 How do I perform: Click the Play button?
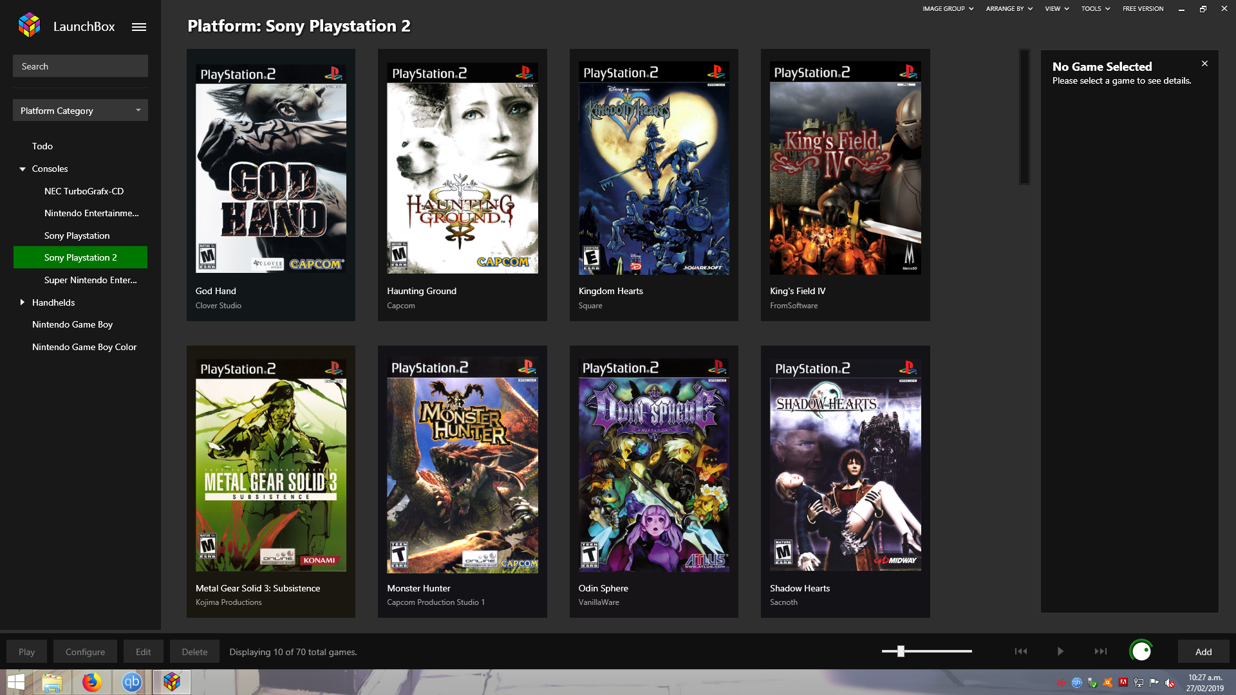(x=26, y=652)
